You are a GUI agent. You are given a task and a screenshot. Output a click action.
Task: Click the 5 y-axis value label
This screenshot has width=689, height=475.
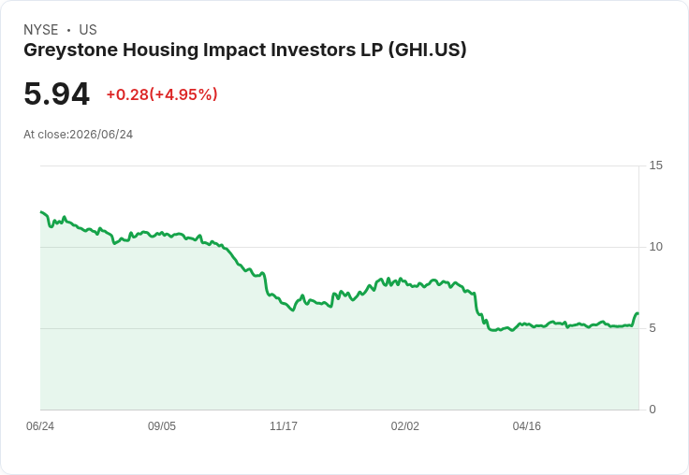[x=652, y=328]
